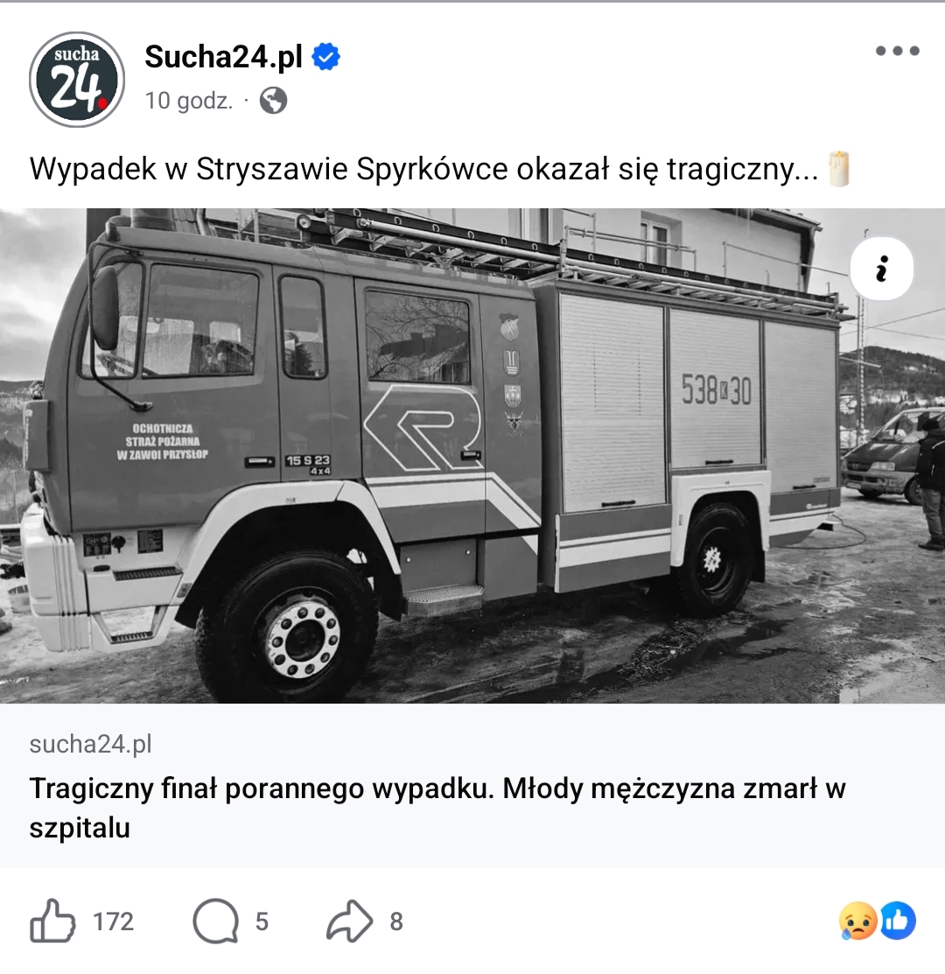Open the Sucha24.pl page name
Viewport: 945px width, 974px height.
[x=223, y=57]
